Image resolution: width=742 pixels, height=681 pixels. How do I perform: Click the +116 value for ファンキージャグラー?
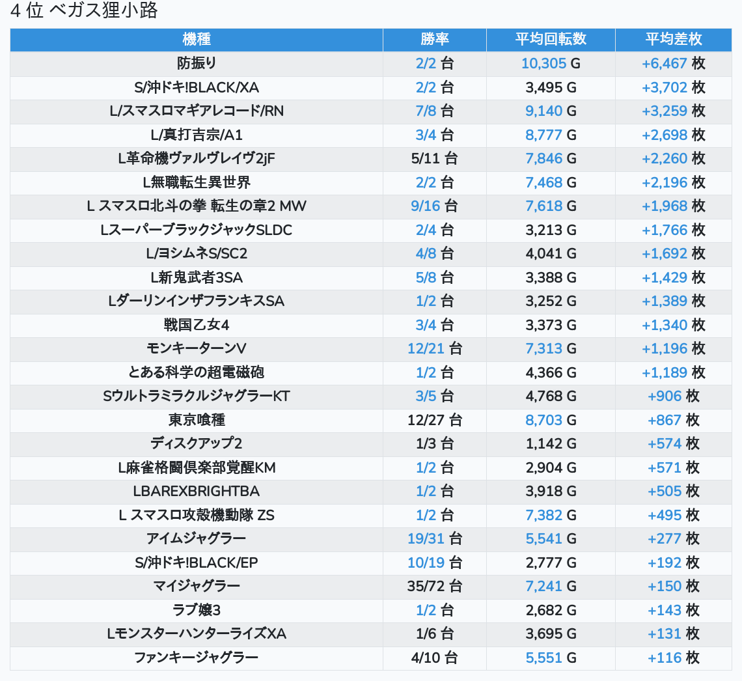665,658
